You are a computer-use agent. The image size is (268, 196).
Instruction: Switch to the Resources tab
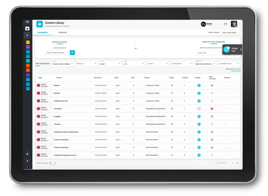pyautogui.click(x=63, y=32)
